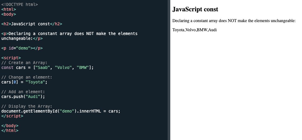This screenshot has width=302, height=140.
Task: Click the cars[0] = "Toyota" line
Action: coord(24,82)
